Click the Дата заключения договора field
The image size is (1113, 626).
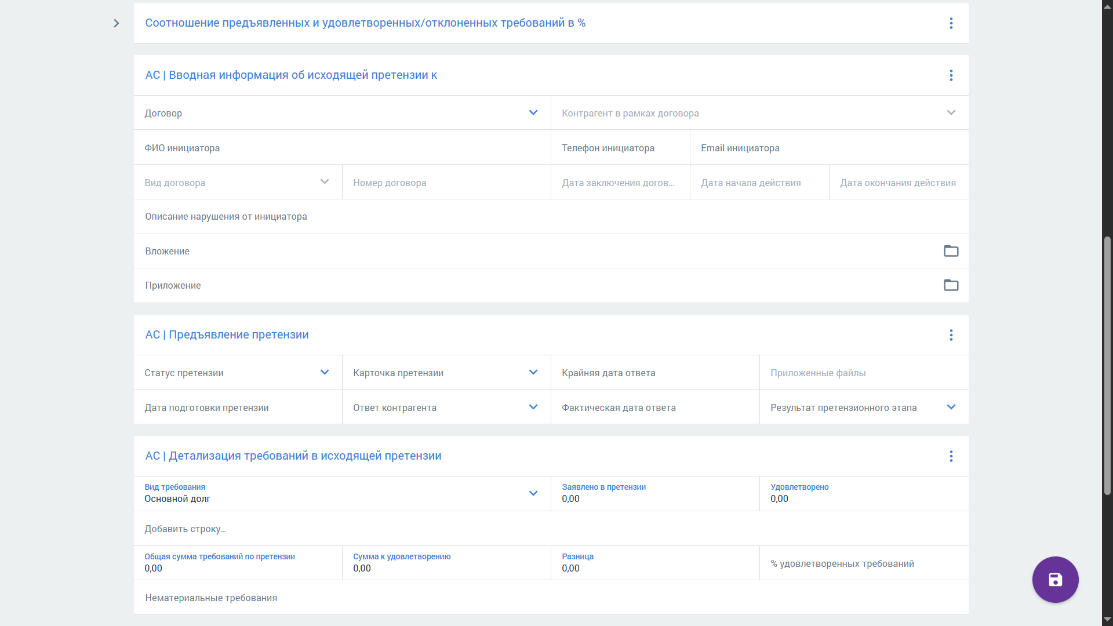point(620,182)
